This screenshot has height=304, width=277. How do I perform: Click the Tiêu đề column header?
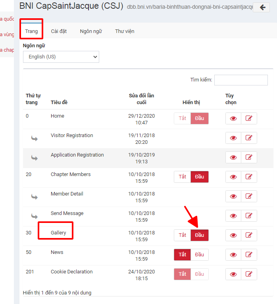(59, 103)
